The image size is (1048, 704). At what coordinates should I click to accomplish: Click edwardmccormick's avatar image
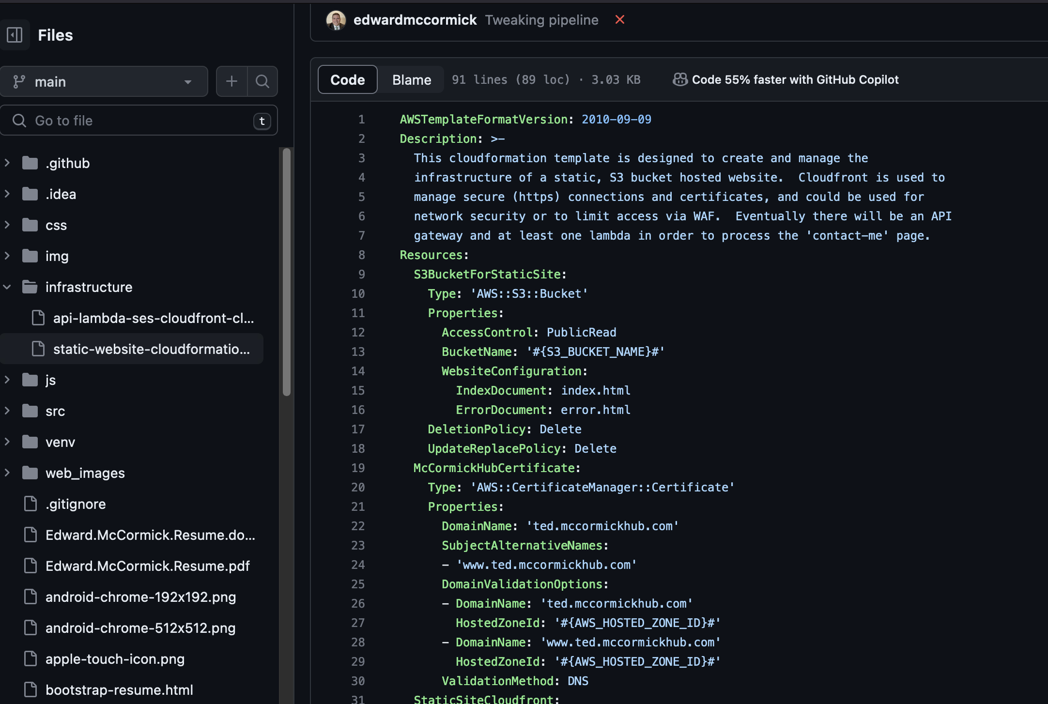[336, 20]
